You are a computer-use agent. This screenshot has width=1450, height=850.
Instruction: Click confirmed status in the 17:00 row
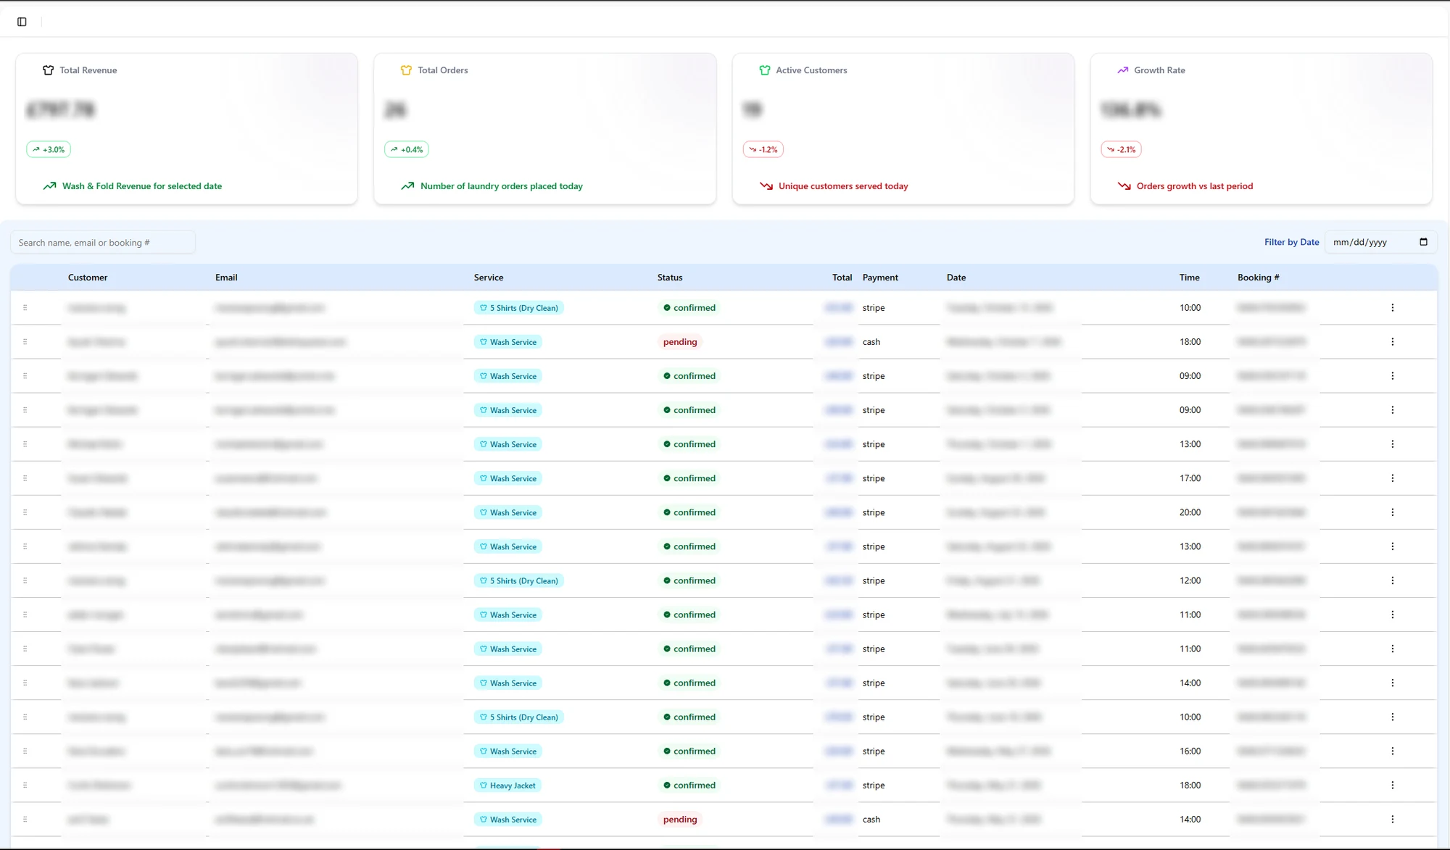pyautogui.click(x=689, y=478)
